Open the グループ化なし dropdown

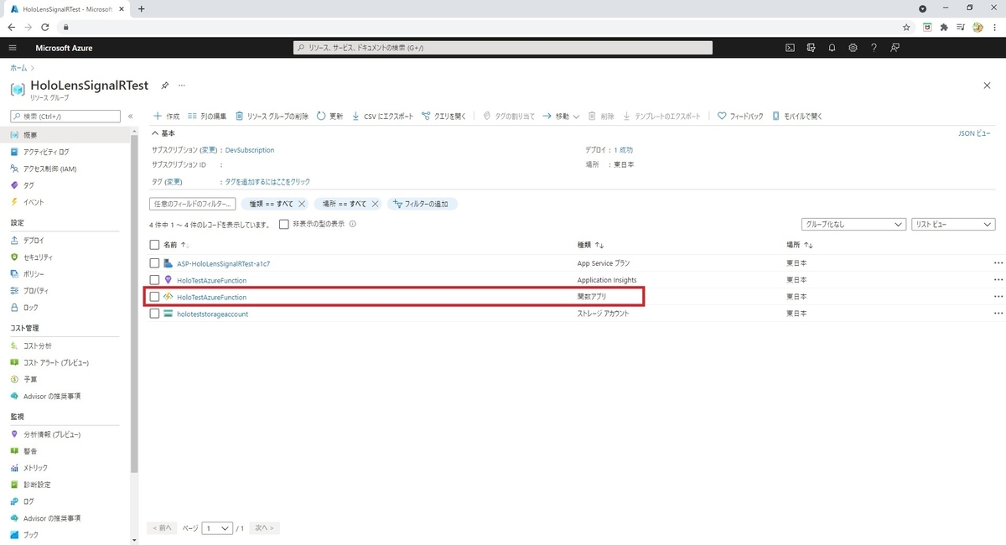click(853, 225)
